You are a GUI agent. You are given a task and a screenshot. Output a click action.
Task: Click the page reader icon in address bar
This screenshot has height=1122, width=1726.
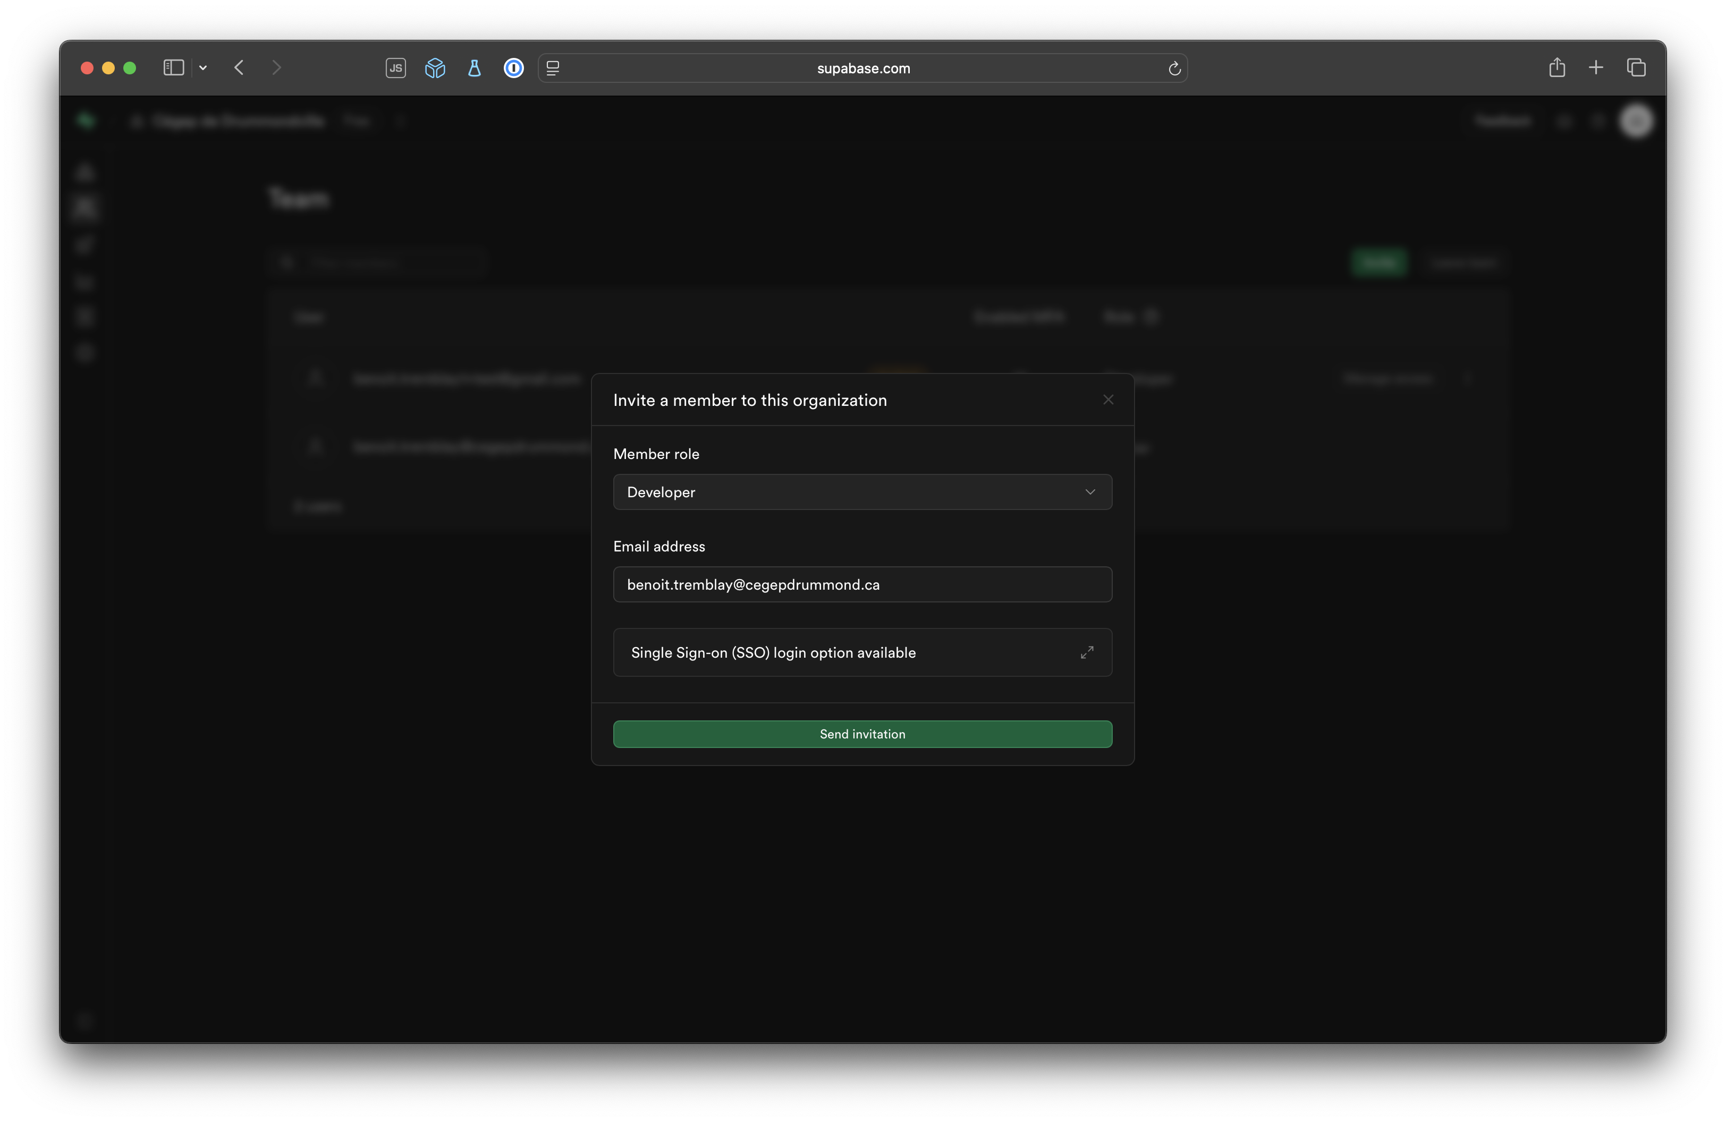pyautogui.click(x=553, y=68)
